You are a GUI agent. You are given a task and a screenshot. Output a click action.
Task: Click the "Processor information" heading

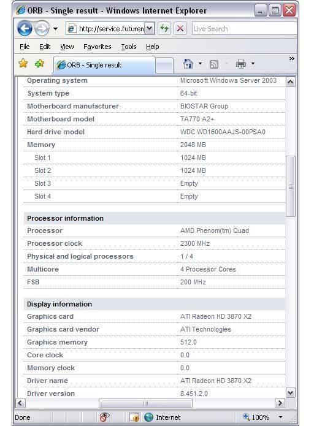65,218
